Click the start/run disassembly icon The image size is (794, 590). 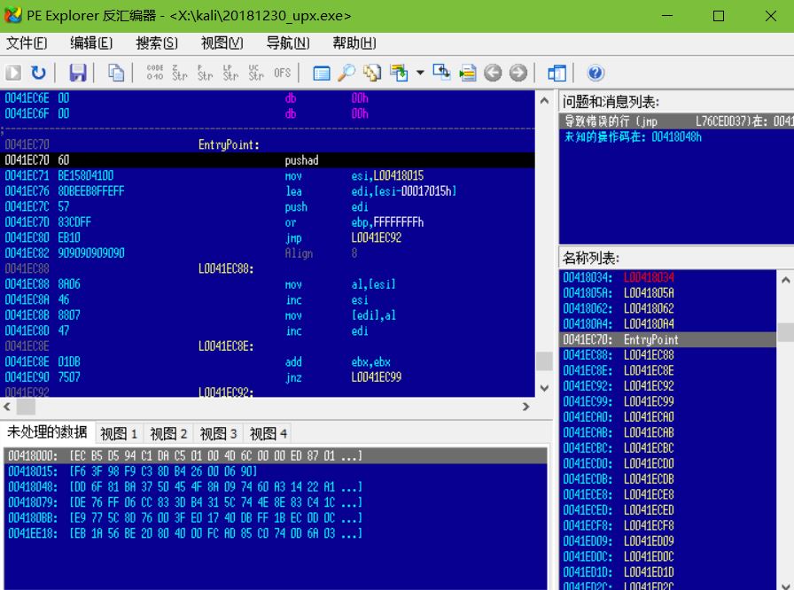click(x=13, y=73)
